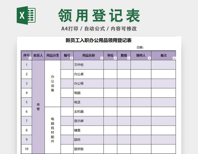198x154 pixels.
Task: Click the 鼠标垫 item cell
Action: click(88, 149)
